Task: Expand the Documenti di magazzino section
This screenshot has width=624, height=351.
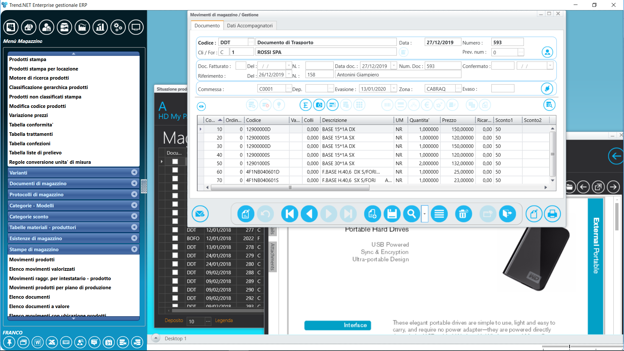Action: coord(134,183)
